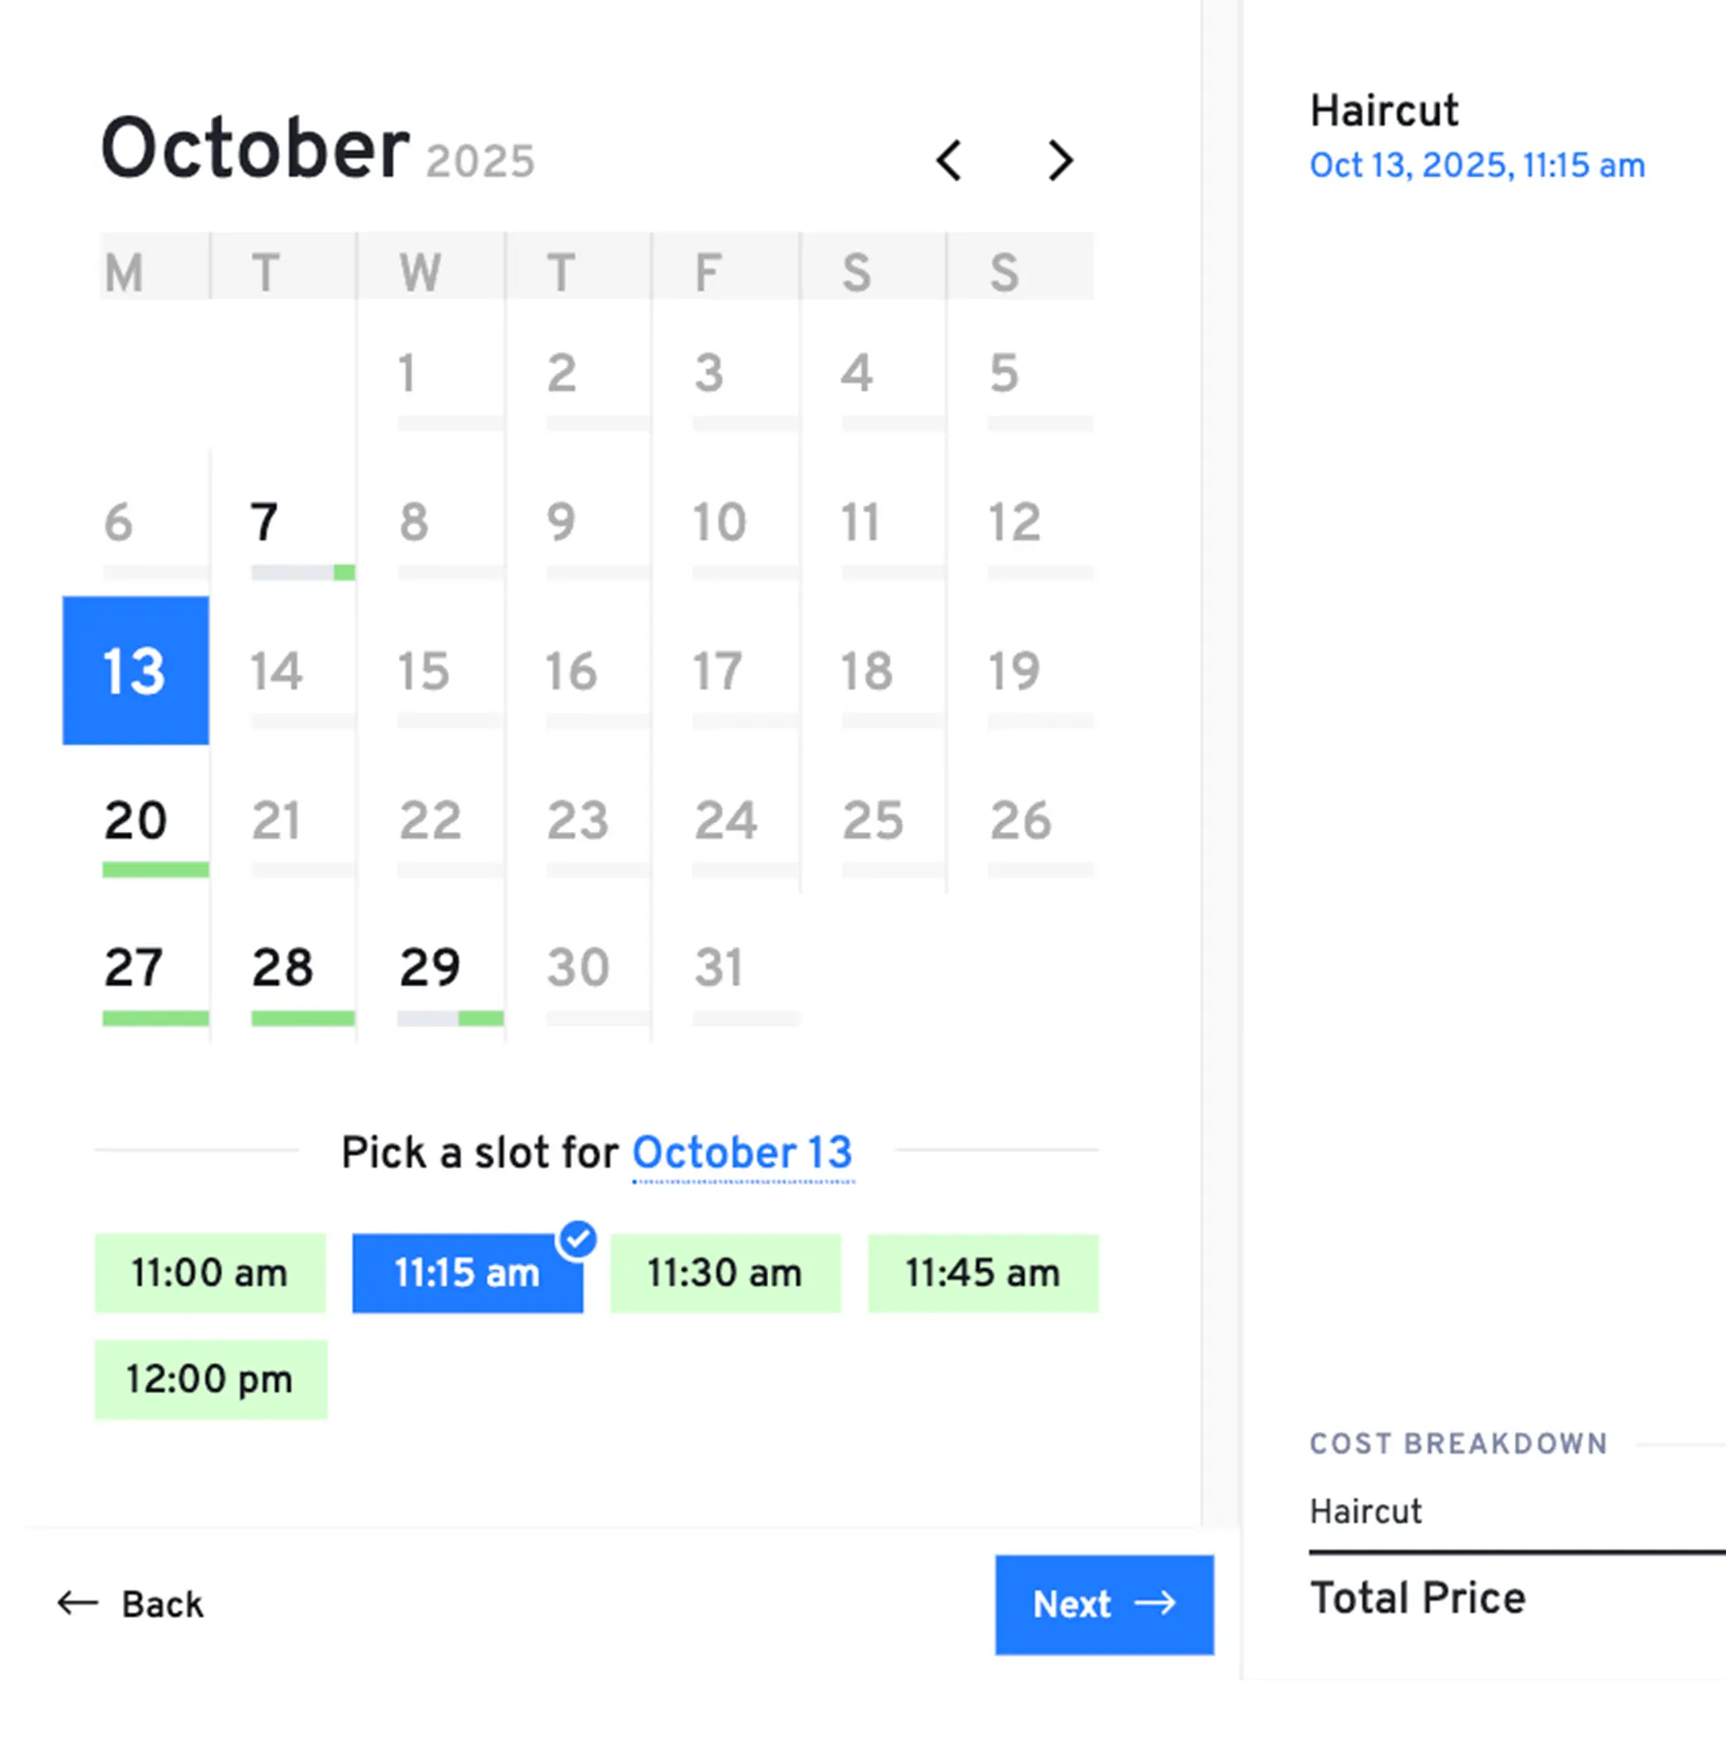Go to the previous month
This screenshot has height=1753, width=1726.
(x=949, y=160)
